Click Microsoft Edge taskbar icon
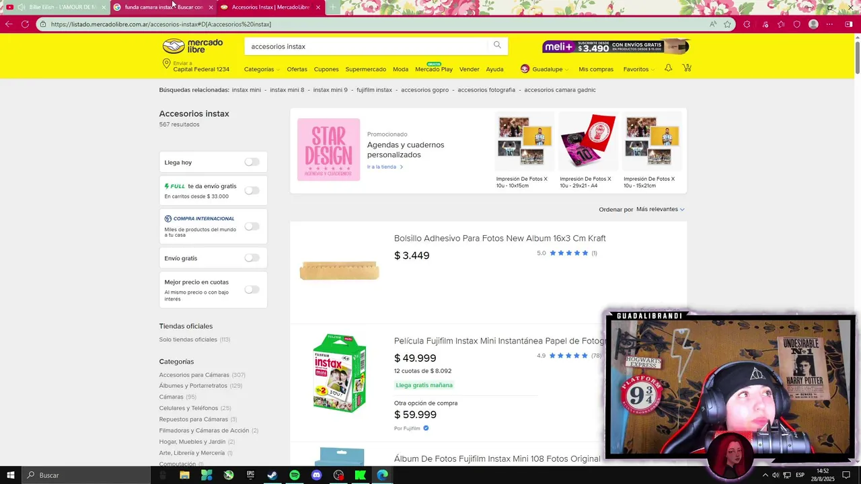 [383, 475]
